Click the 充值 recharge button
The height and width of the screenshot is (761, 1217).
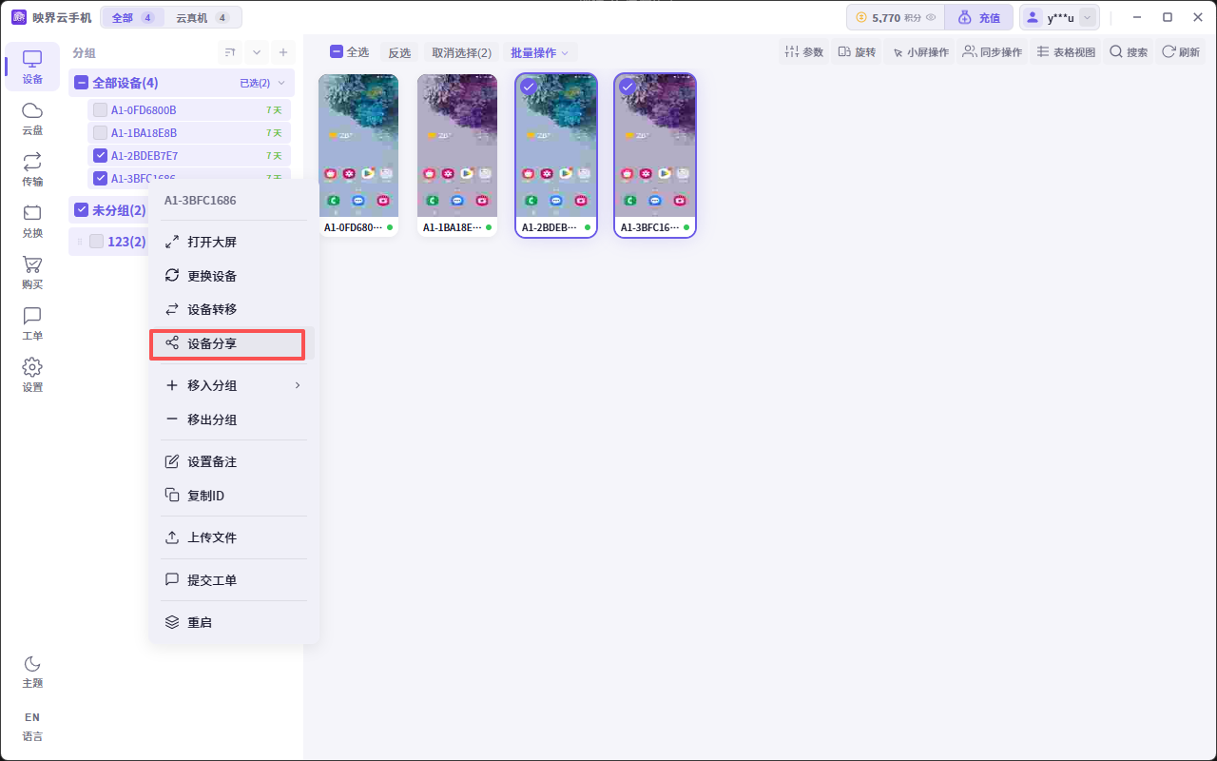pyautogui.click(x=978, y=17)
